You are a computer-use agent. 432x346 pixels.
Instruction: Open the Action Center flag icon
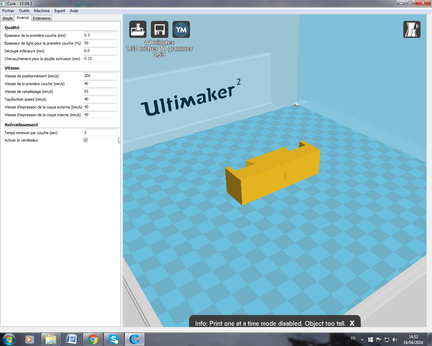379,340
